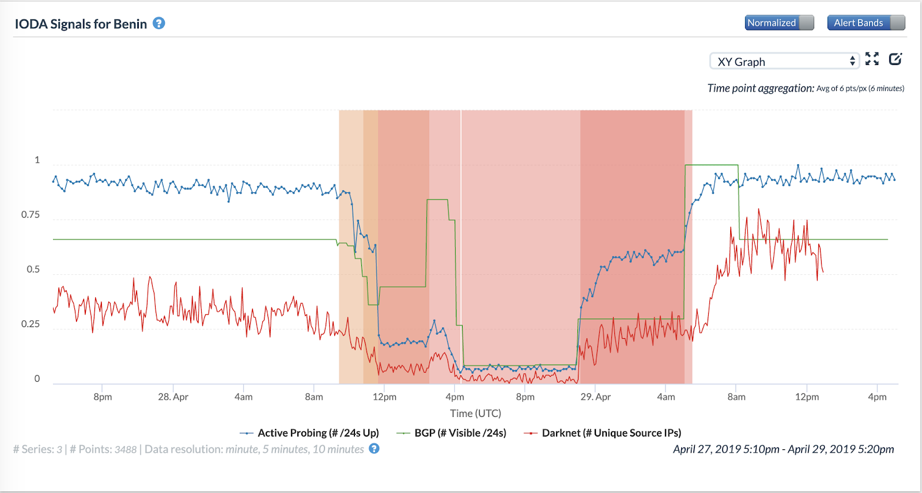Click the dropdown arrows on graph selector
The height and width of the screenshot is (493, 922).
(x=852, y=62)
